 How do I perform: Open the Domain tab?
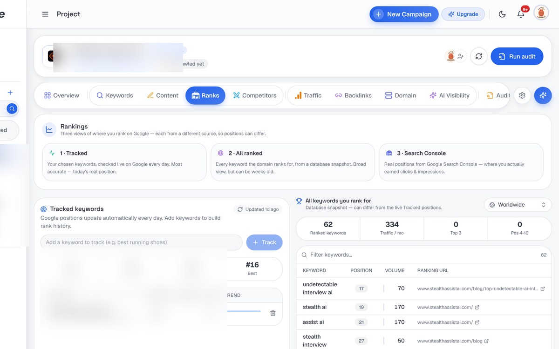(401, 95)
